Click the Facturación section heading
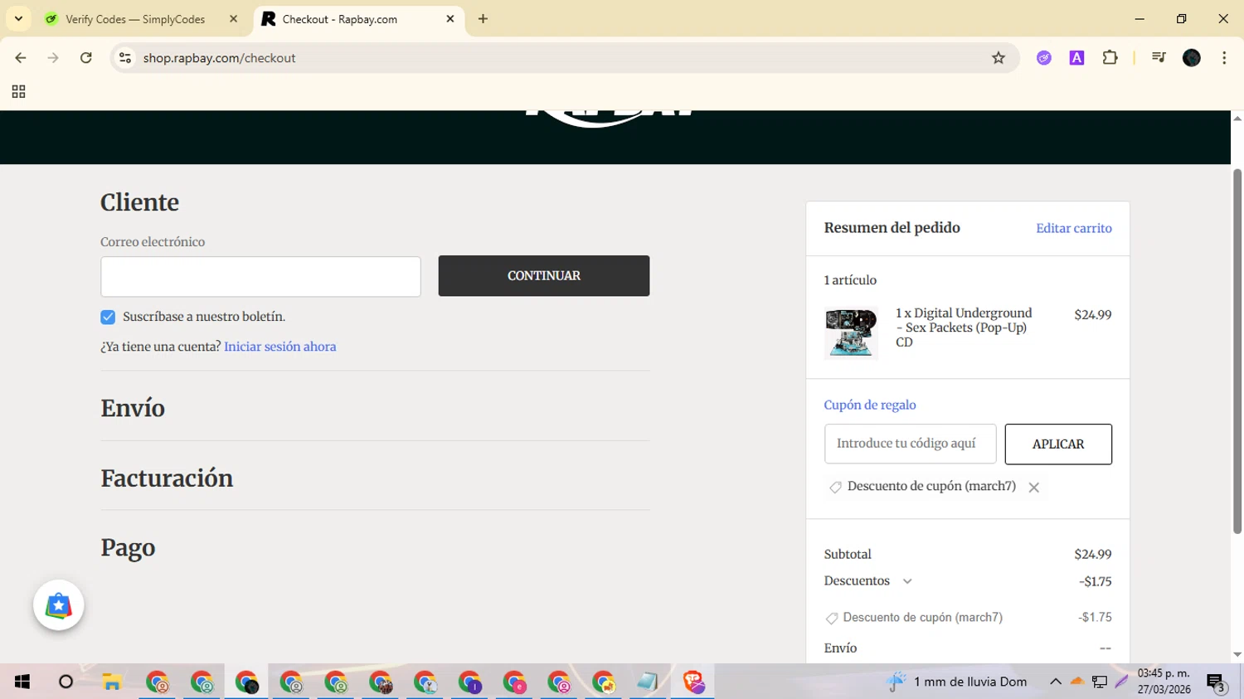The width and height of the screenshot is (1244, 699). click(167, 478)
